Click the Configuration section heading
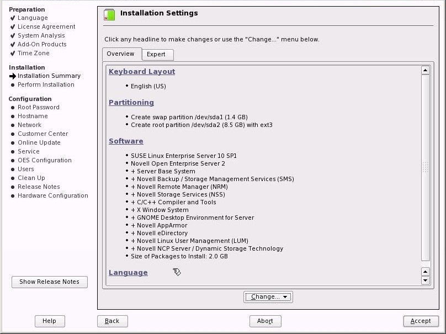This screenshot has height=334, width=446. 30,99
